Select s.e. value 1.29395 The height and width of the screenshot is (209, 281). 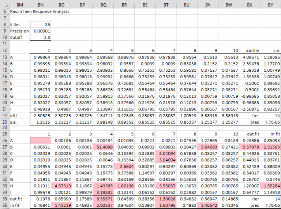[x=270, y=57]
